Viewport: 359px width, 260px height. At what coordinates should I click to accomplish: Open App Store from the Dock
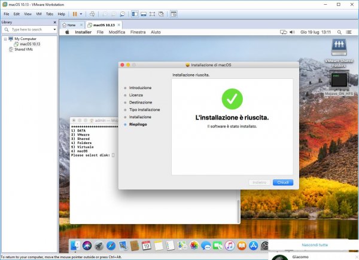[254, 246]
